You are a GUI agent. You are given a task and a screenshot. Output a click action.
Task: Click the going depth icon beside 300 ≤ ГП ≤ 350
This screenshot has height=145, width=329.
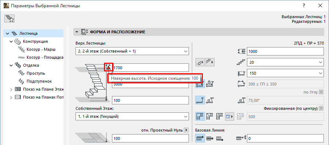pyautogui.click(x=242, y=84)
